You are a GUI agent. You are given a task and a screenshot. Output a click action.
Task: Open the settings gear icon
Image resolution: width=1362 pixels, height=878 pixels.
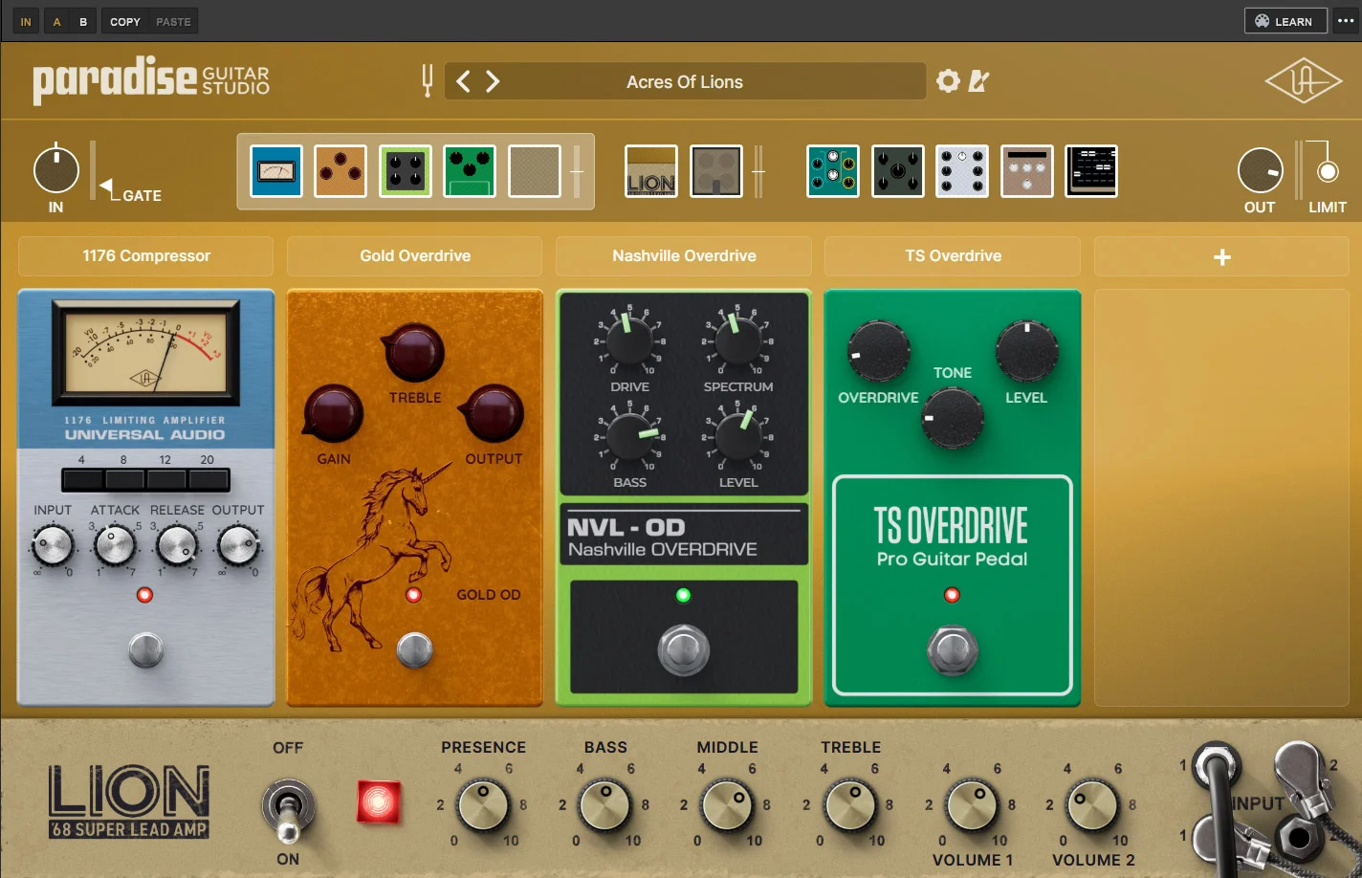(x=948, y=81)
